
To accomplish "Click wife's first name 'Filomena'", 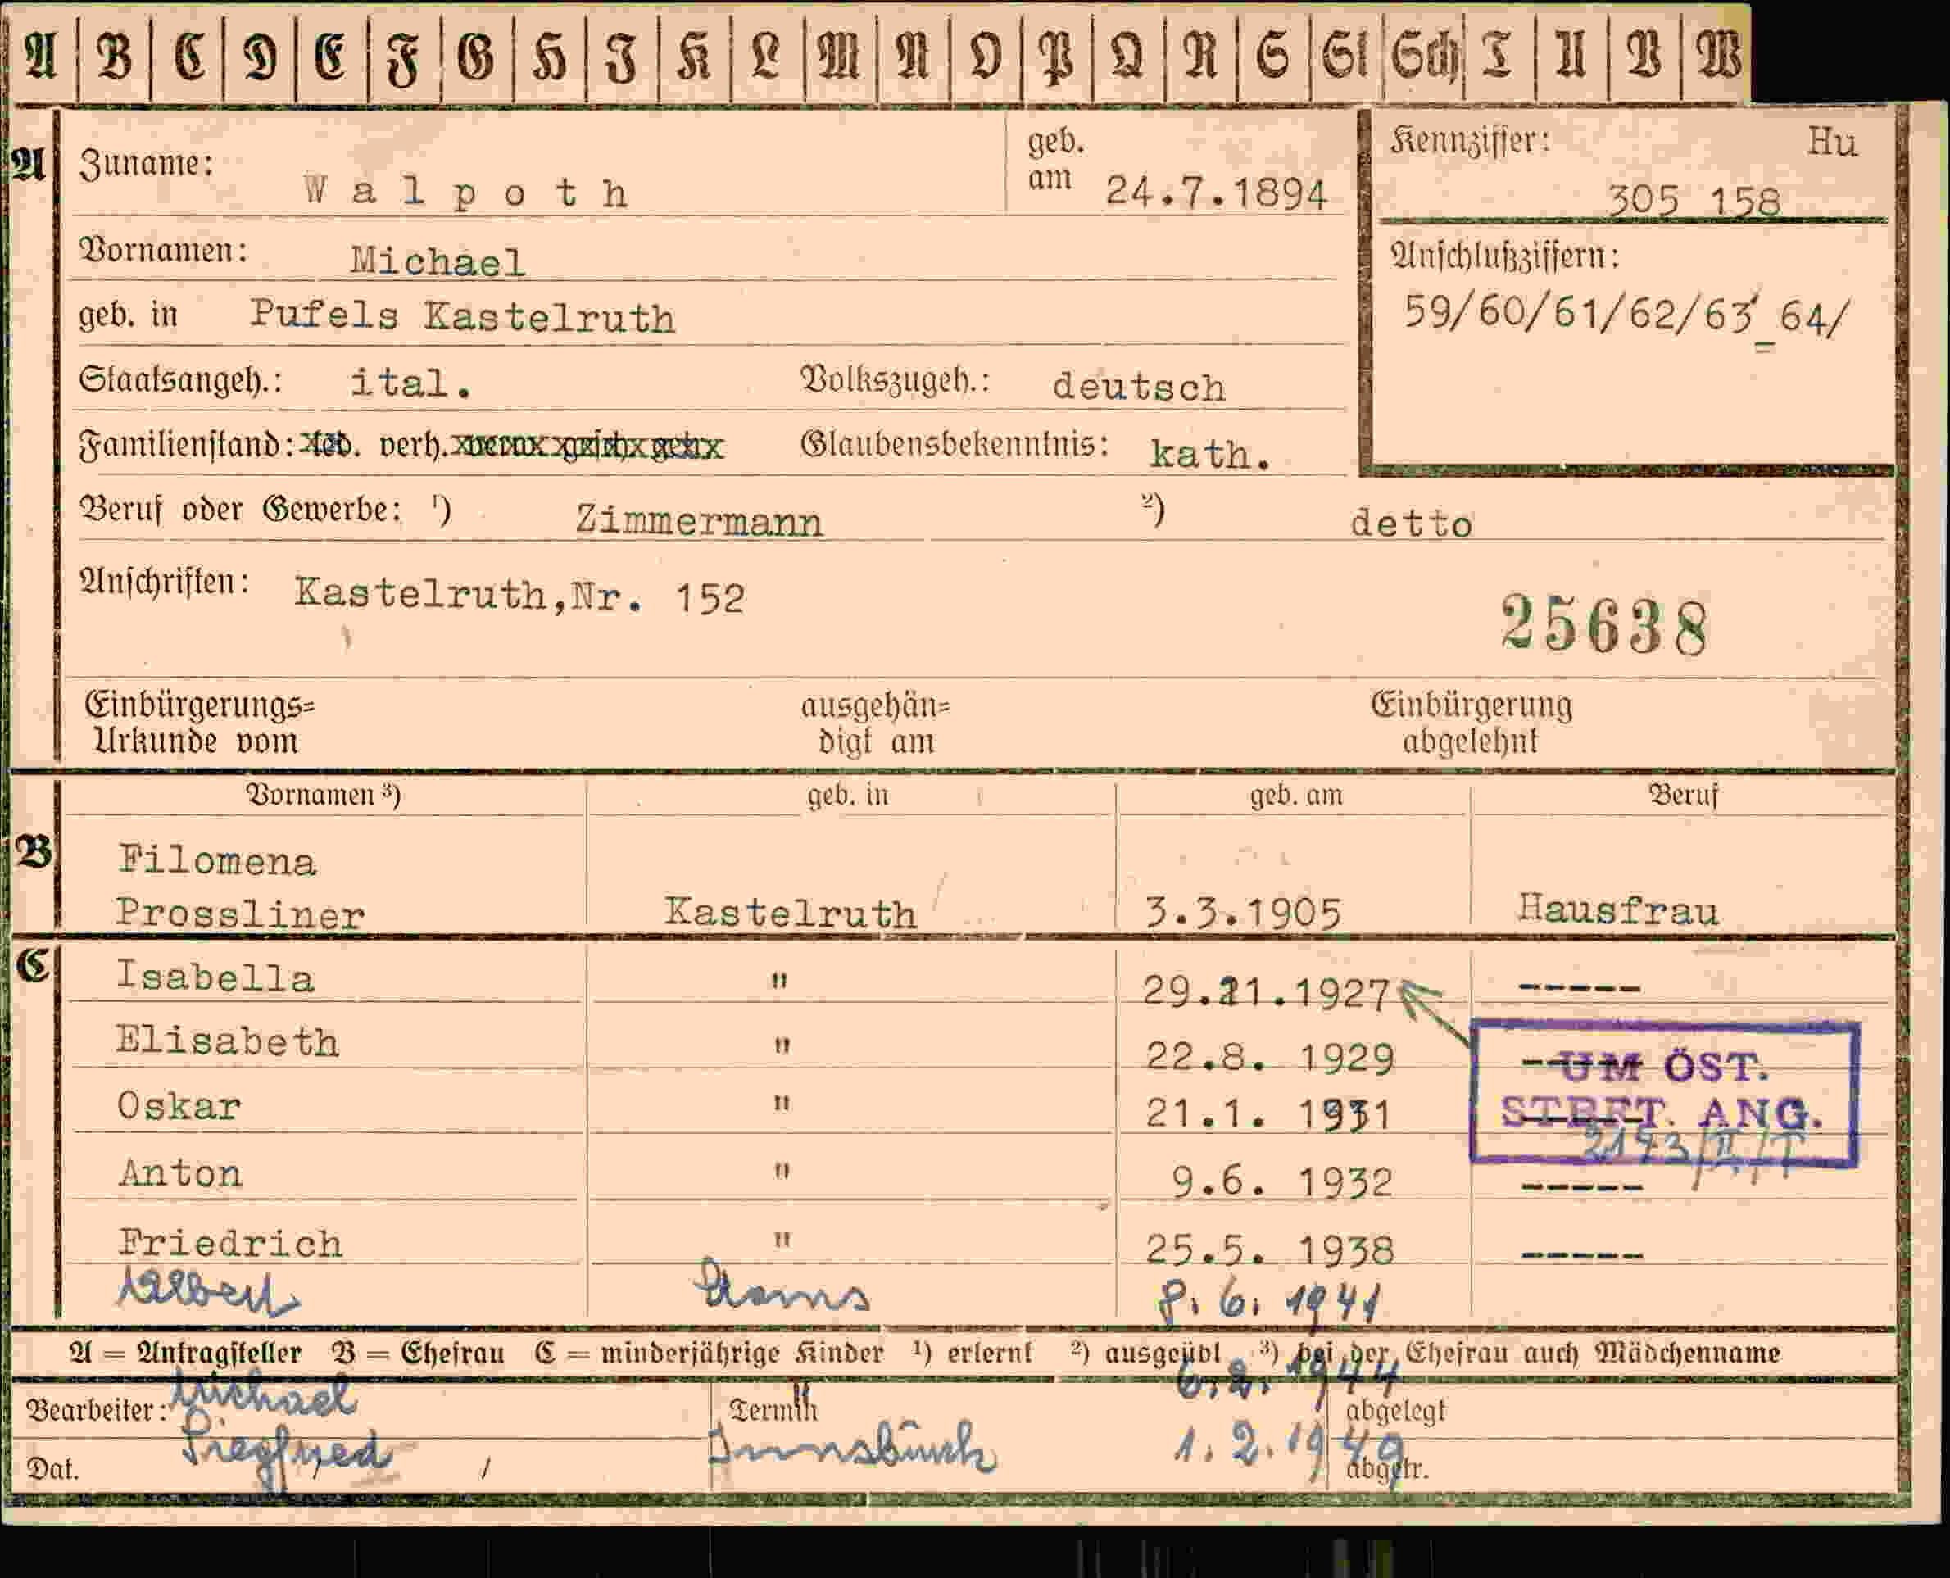I will [x=217, y=859].
